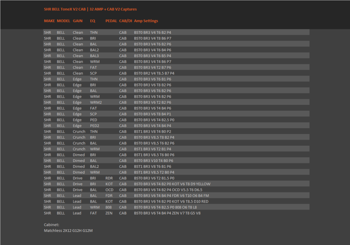This screenshot has width=350, height=245.
Task: Select settings BST0 BR3 V6 T8 B4 P1
Action: (152, 114)
